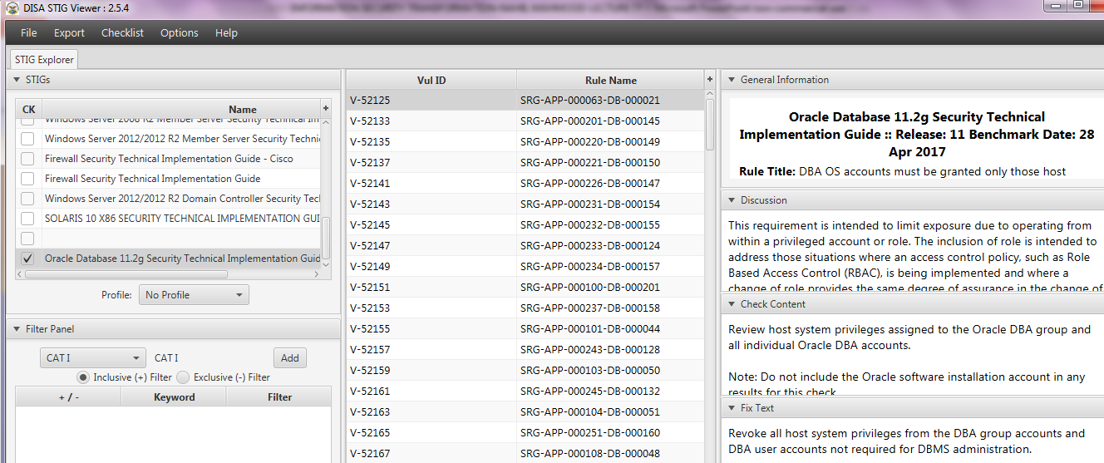
Task: Select the STIG Explorer tab
Action: point(44,60)
